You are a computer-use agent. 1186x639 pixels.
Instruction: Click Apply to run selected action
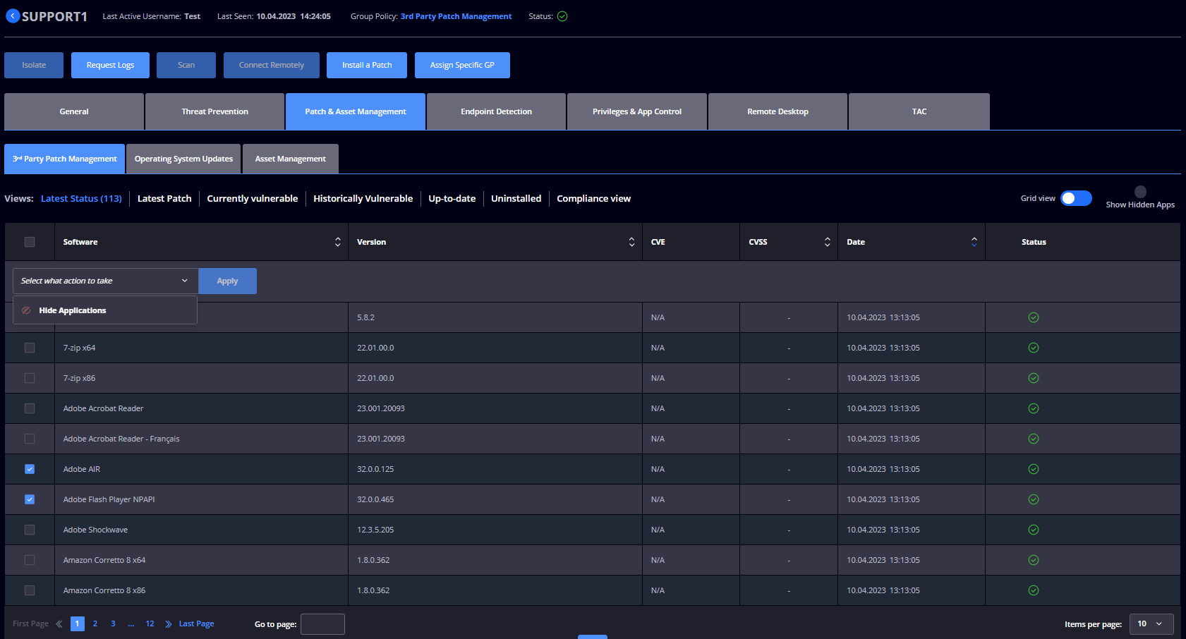pos(227,281)
